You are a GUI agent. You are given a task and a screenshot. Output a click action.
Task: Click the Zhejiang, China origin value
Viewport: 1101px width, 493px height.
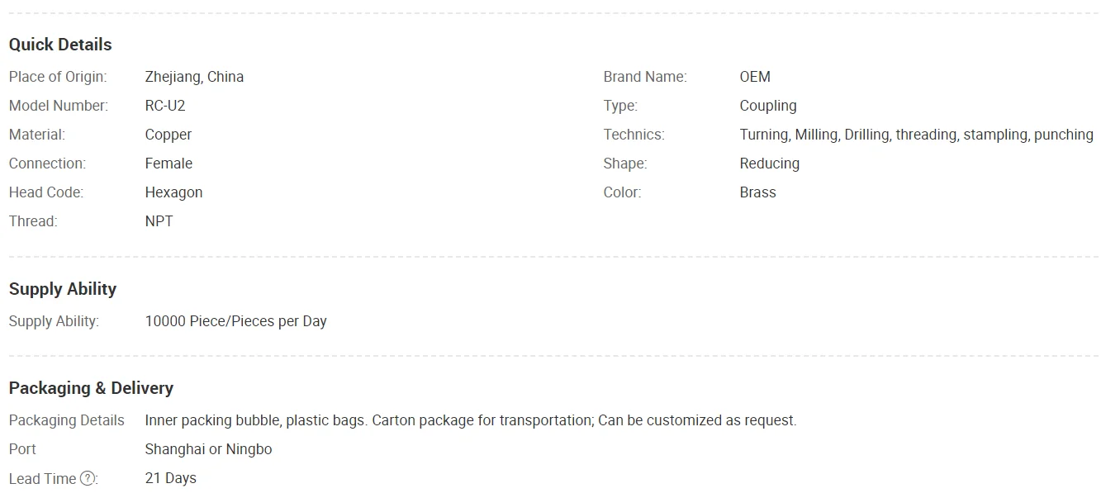[194, 77]
